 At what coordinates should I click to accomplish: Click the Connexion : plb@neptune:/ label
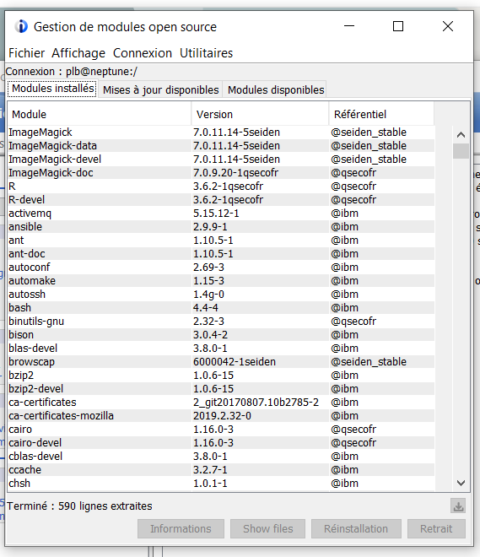[72, 72]
